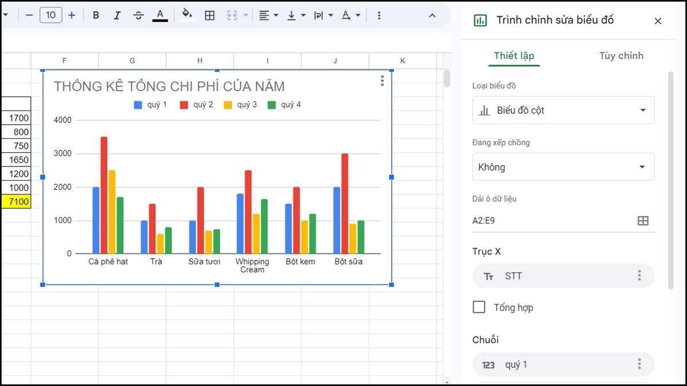Open the horizontal align dropdown
The image size is (687, 386).
267,15
